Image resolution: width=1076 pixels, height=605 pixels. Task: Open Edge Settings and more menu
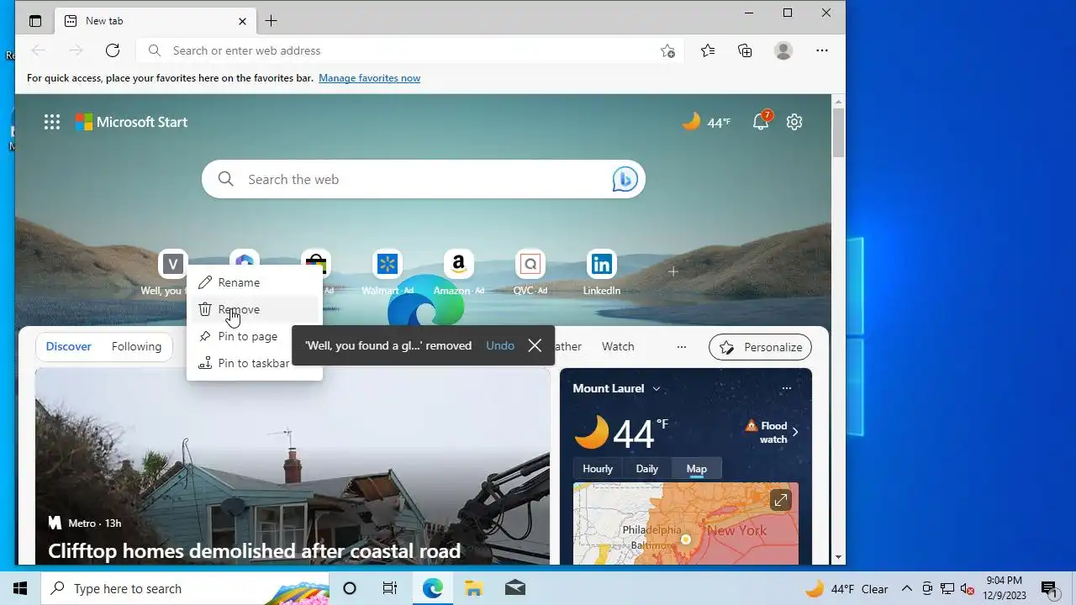pyautogui.click(x=822, y=50)
